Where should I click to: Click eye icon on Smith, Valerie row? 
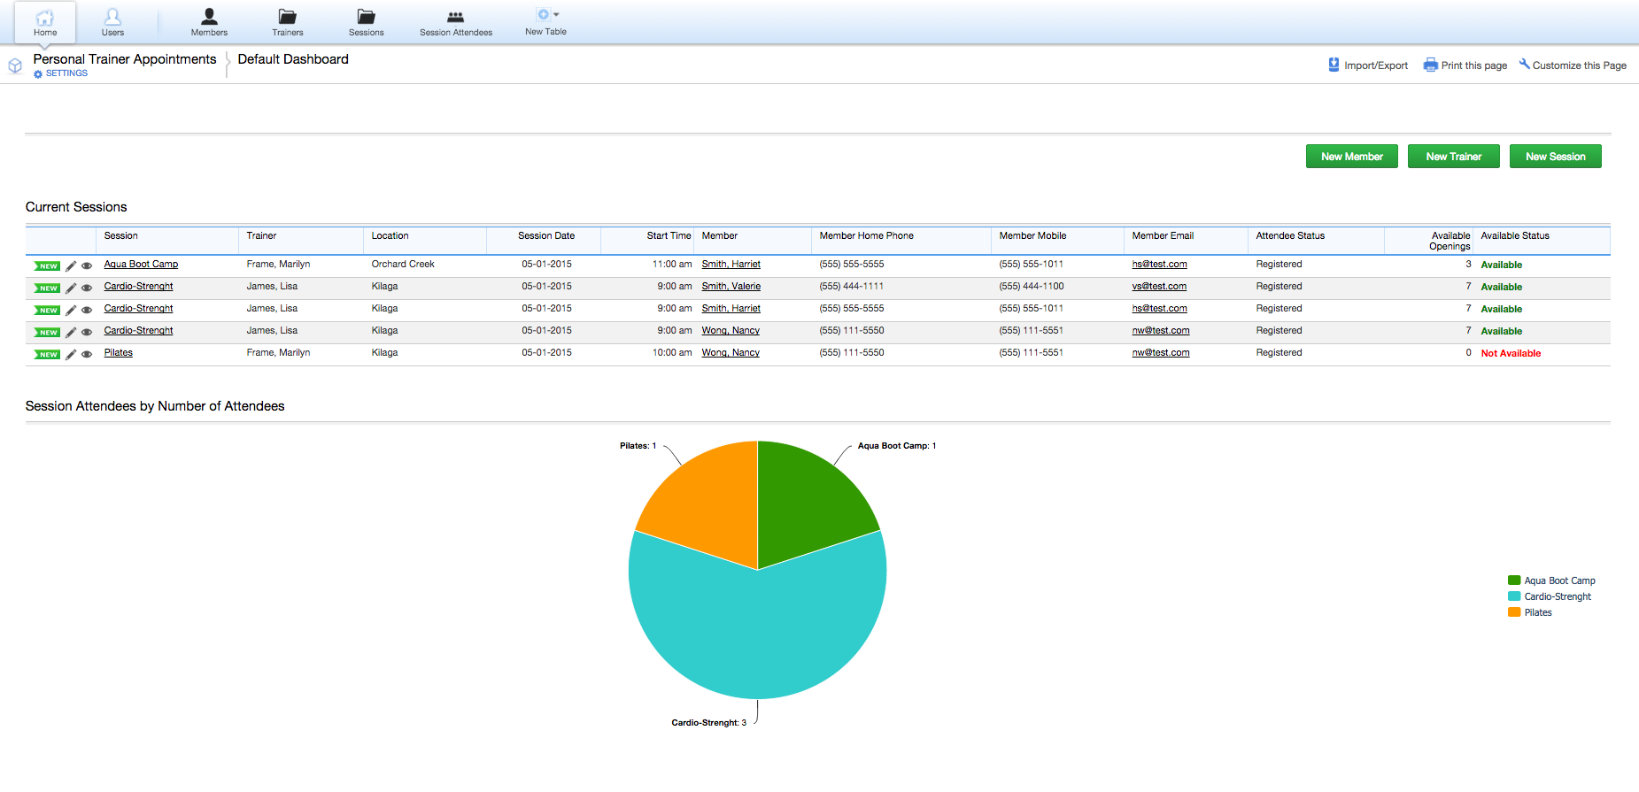point(87,288)
